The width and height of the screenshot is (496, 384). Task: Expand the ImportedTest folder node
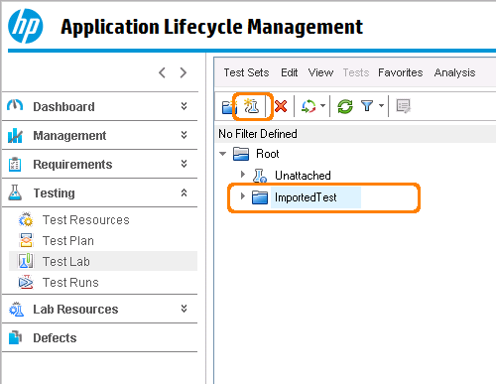[x=243, y=196]
